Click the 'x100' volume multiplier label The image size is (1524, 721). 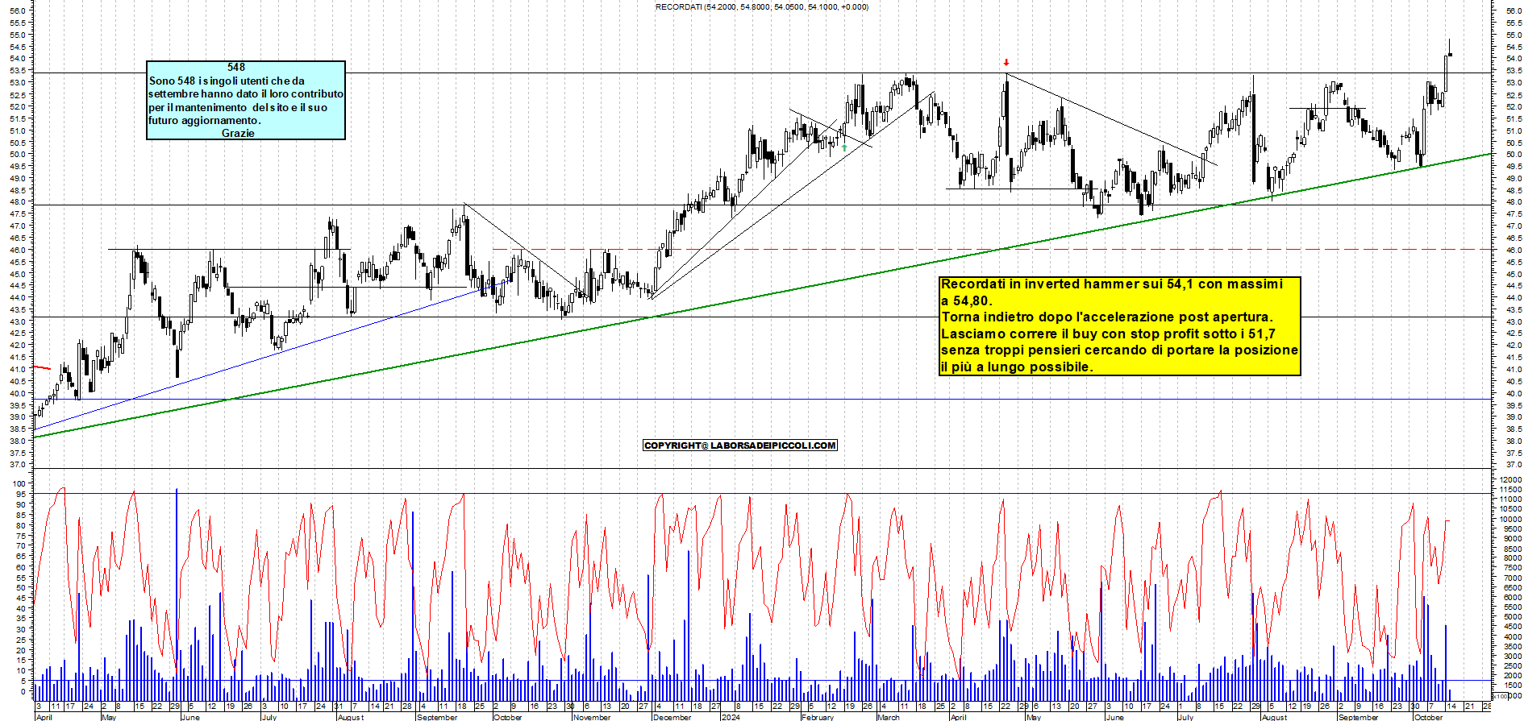pos(1499,696)
